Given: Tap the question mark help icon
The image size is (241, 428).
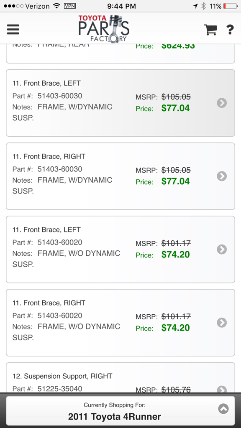Looking at the screenshot, I should click(230, 30).
